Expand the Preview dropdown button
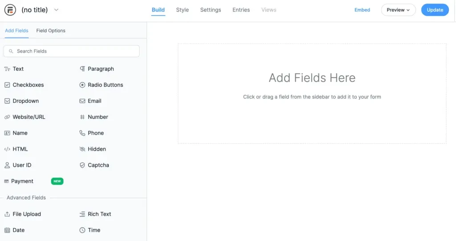The width and height of the screenshot is (456, 241). click(x=398, y=10)
